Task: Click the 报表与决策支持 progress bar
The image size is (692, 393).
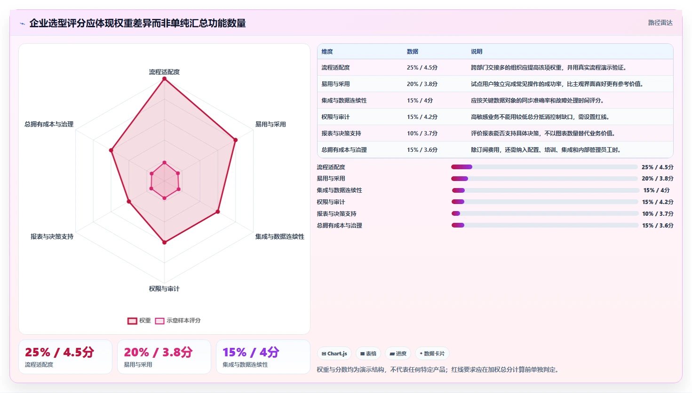Action: [545, 213]
